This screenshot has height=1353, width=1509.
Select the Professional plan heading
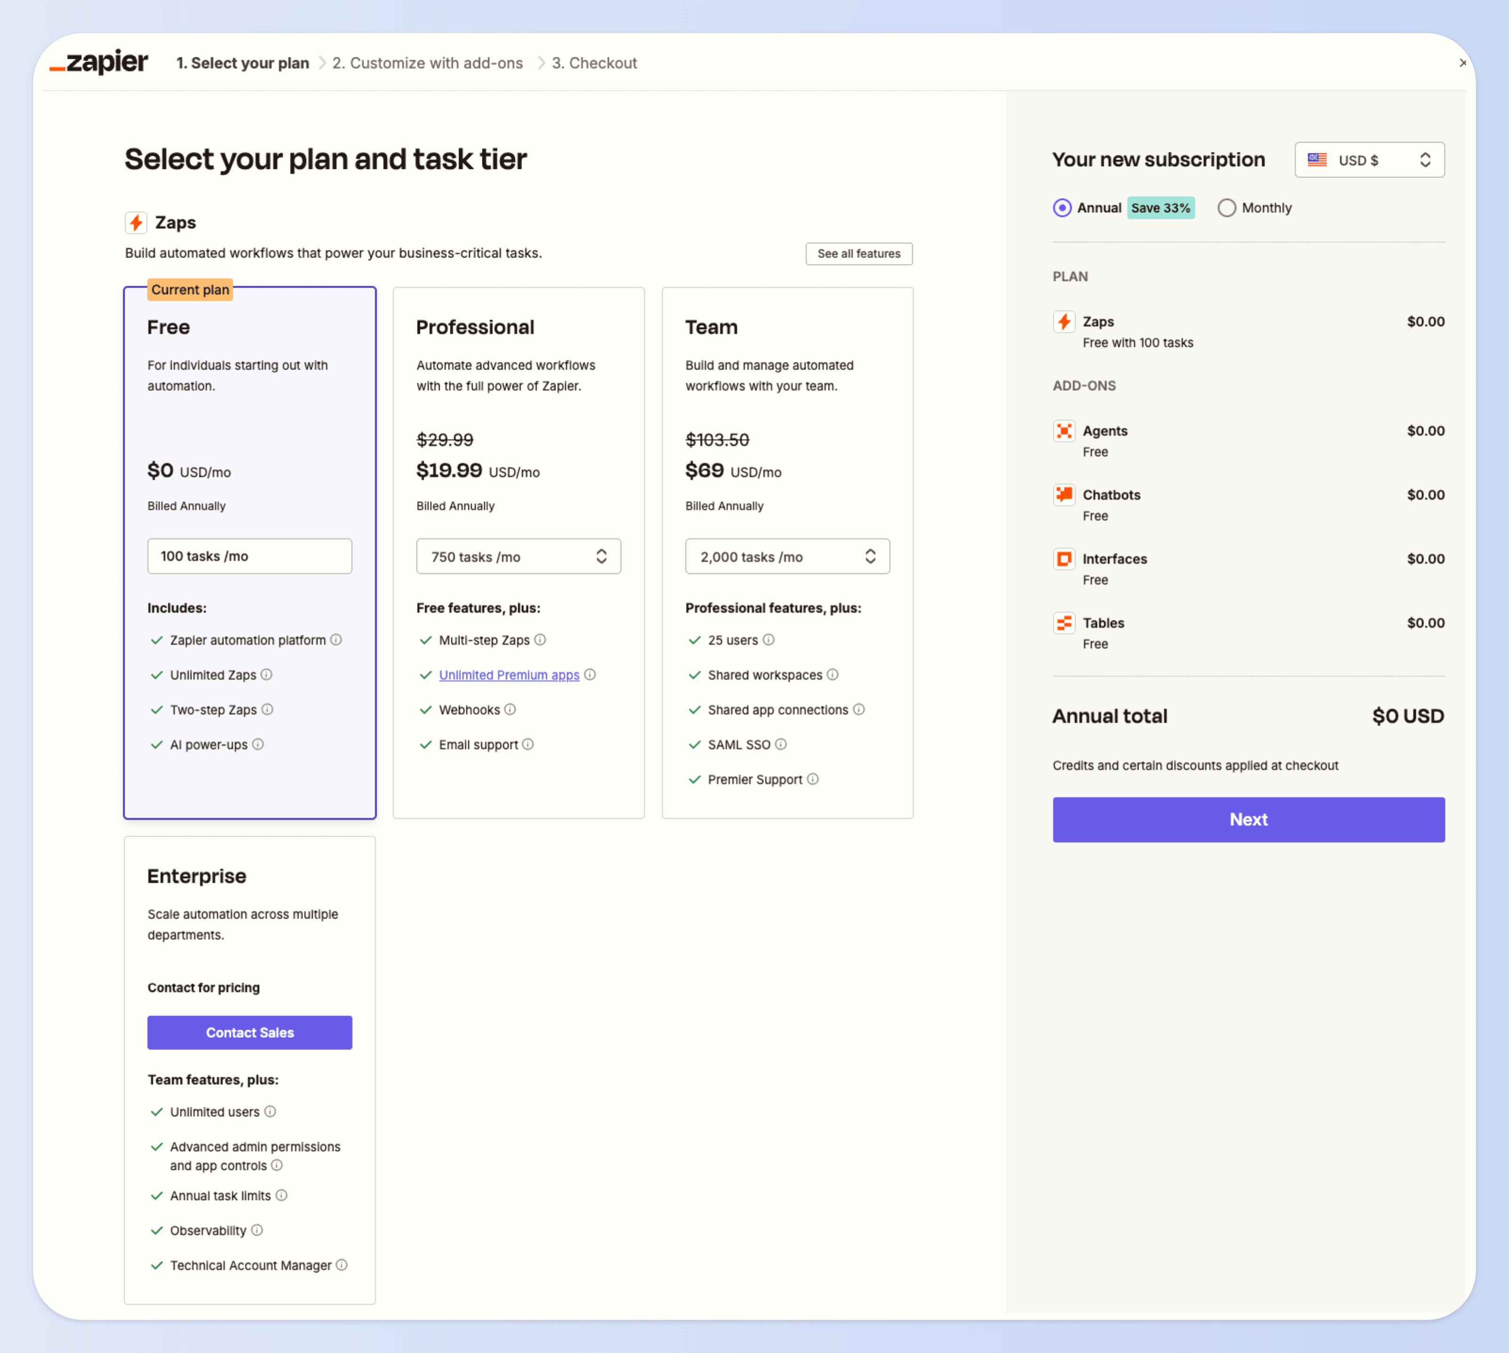[x=475, y=327]
